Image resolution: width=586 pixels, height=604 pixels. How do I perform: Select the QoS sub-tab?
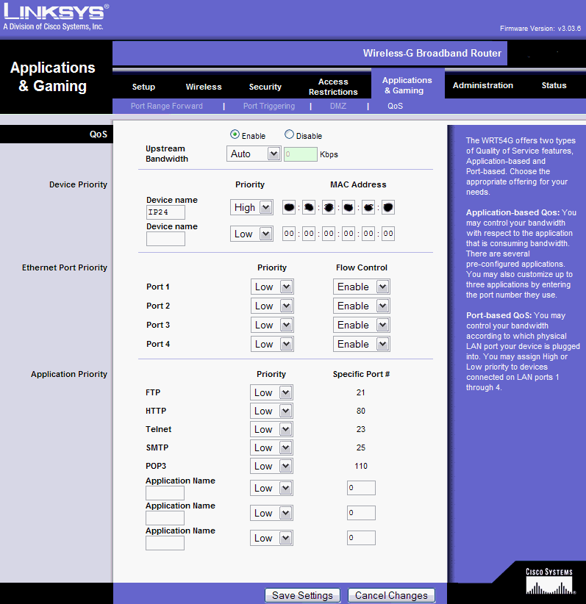[395, 106]
